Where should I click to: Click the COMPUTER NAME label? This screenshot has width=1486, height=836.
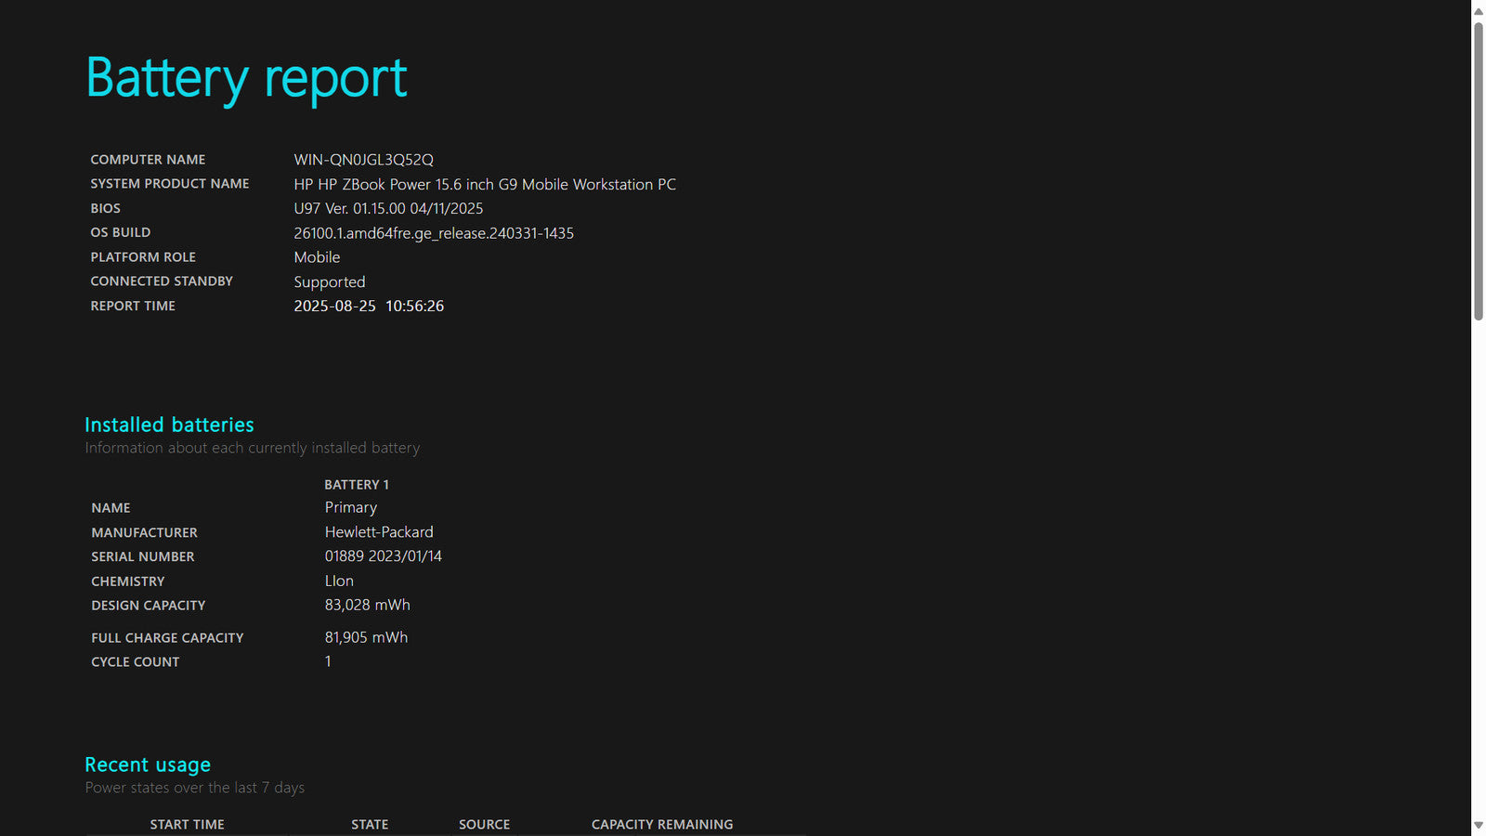148,160
